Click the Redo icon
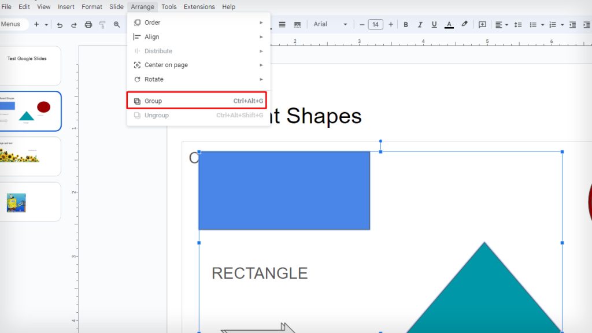The width and height of the screenshot is (592, 333). pos(74,24)
